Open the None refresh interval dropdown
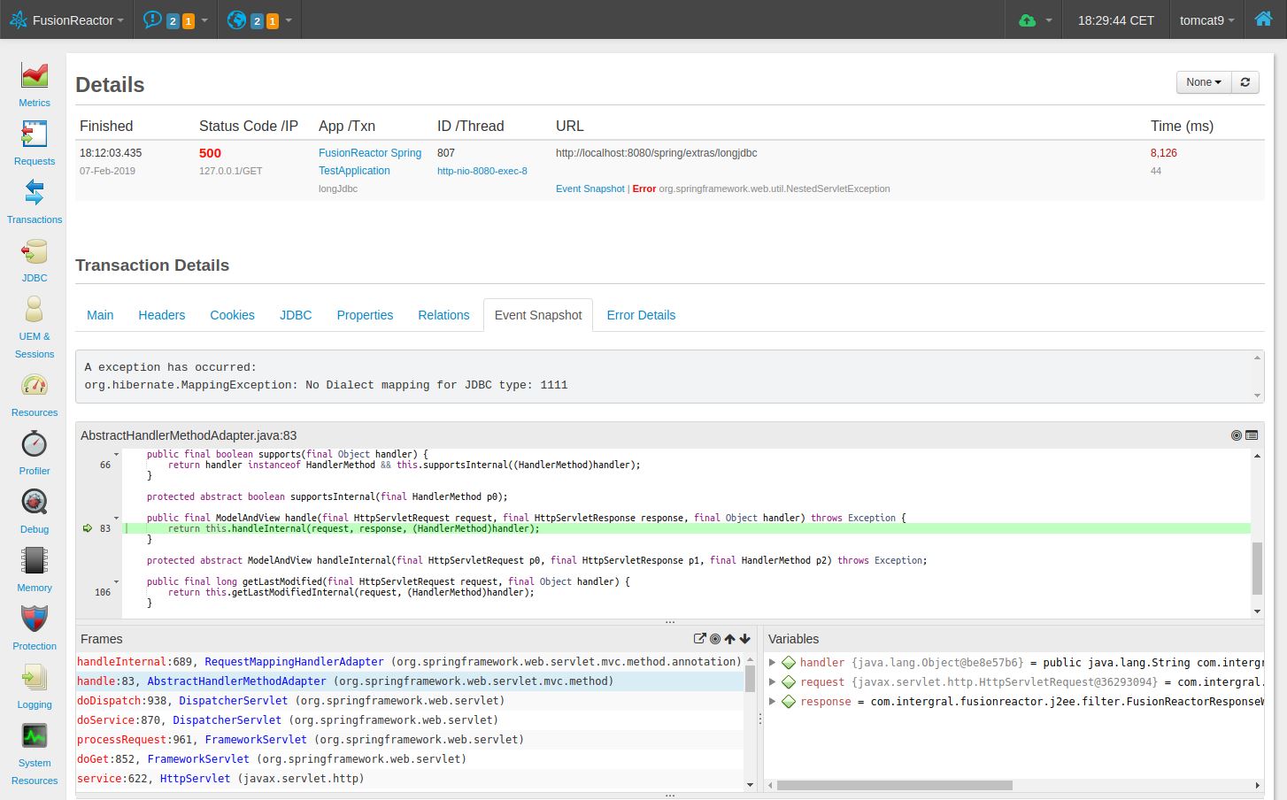Image resolution: width=1287 pixels, height=800 pixels. pyautogui.click(x=1203, y=81)
